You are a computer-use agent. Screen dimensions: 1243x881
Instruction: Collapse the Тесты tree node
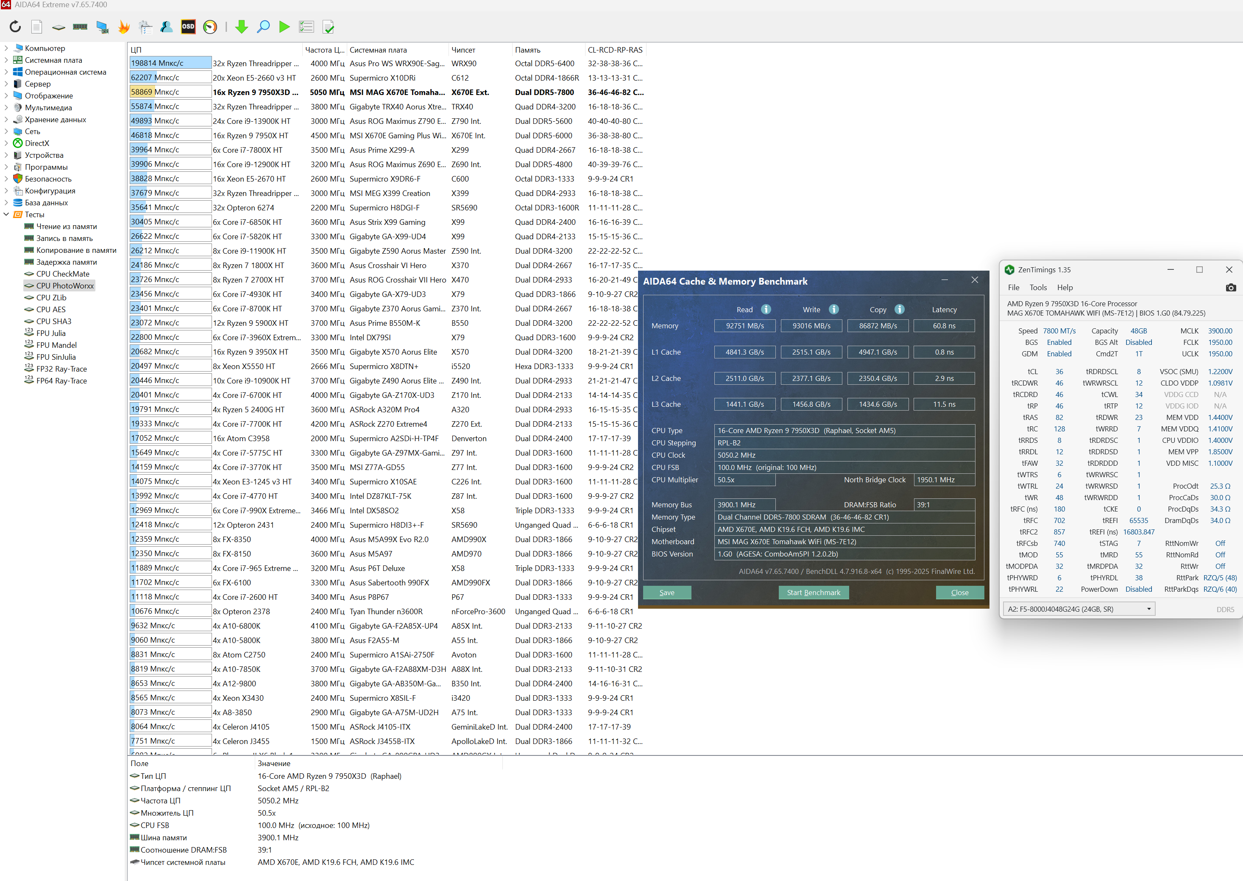[6, 214]
